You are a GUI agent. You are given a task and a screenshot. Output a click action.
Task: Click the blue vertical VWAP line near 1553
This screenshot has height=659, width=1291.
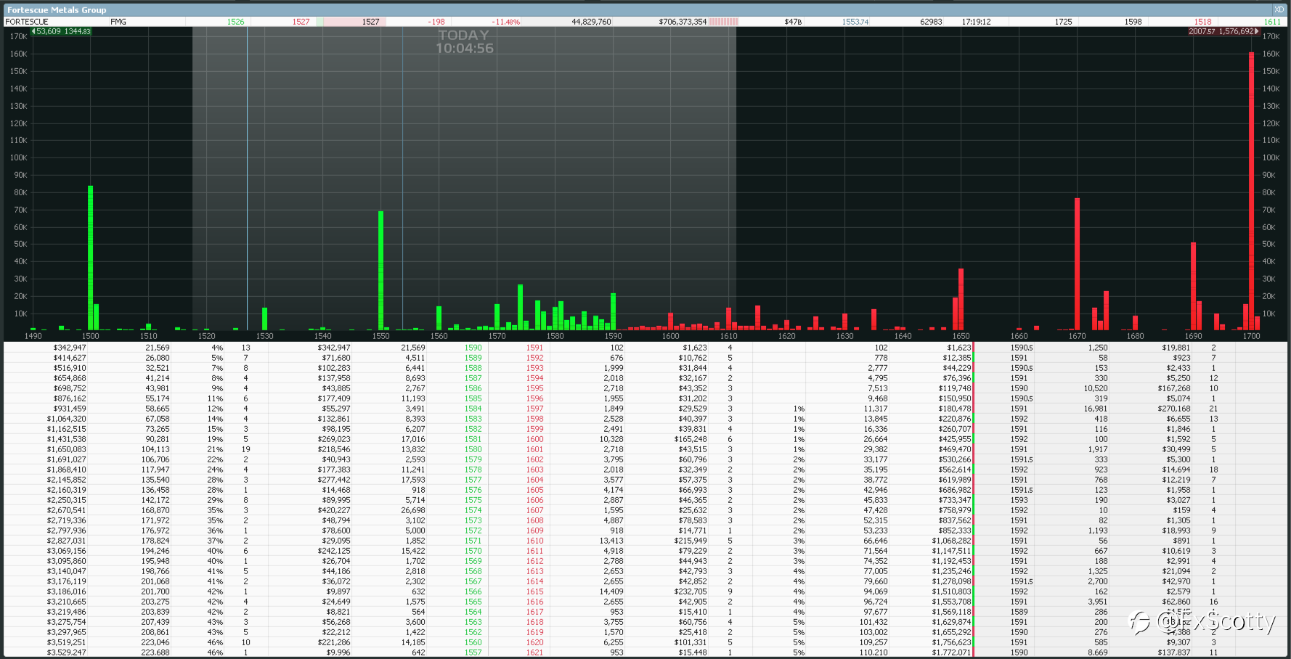[x=403, y=179]
